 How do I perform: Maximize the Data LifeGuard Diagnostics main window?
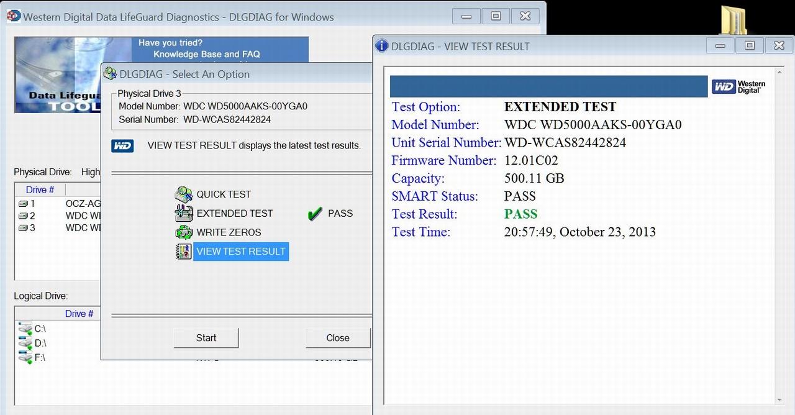[x=496, y=16]
